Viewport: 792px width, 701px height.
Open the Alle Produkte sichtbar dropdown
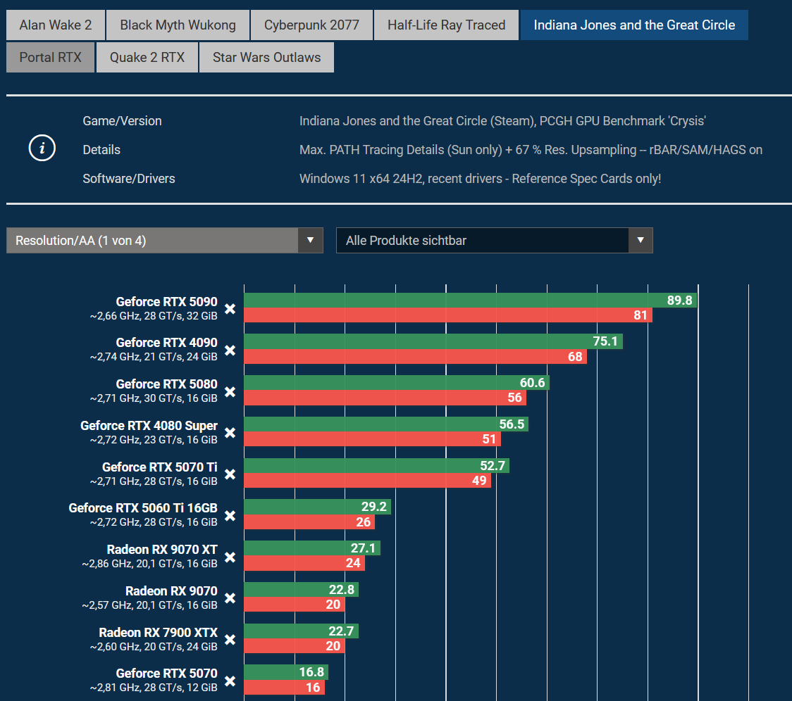[495, 240]
